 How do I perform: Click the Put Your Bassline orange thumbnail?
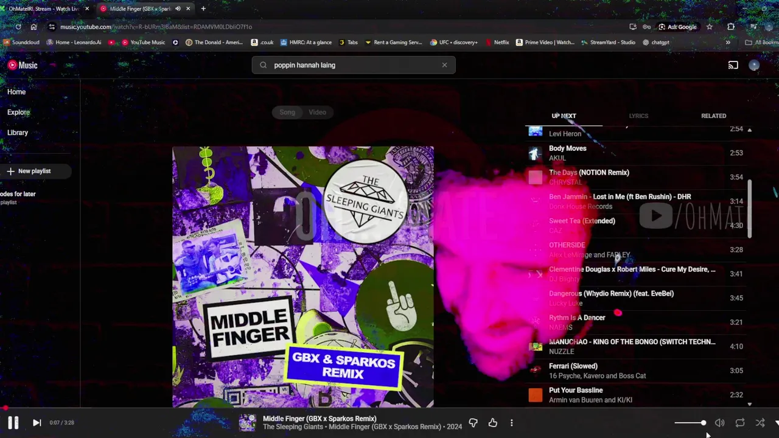click(535, 395)
